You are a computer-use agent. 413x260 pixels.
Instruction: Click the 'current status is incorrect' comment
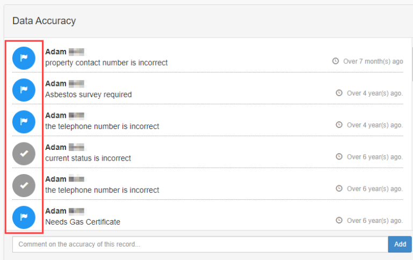88,158
